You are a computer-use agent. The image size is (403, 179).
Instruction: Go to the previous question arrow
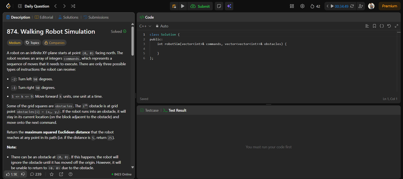(55, 6)
